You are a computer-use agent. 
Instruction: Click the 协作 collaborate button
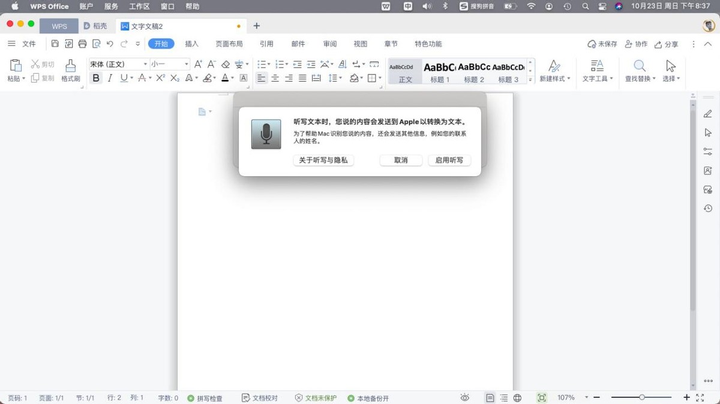point(636,44)
